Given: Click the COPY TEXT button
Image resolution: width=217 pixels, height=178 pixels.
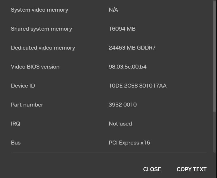Looking at the screenshot, I should (191, 169).
